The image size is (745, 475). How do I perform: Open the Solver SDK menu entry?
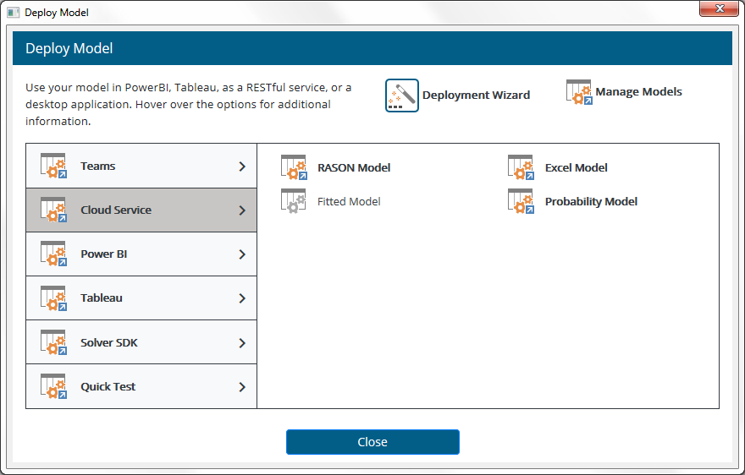[109, 342]
